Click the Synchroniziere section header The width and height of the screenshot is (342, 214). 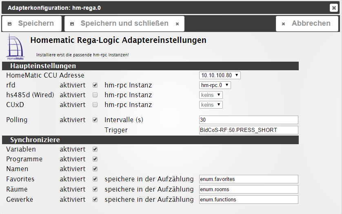pyautogui.click(x=150, y=140)
